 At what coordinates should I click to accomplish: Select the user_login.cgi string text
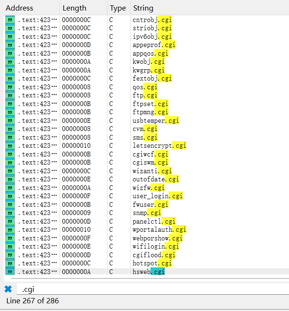(x=158, y=196)
